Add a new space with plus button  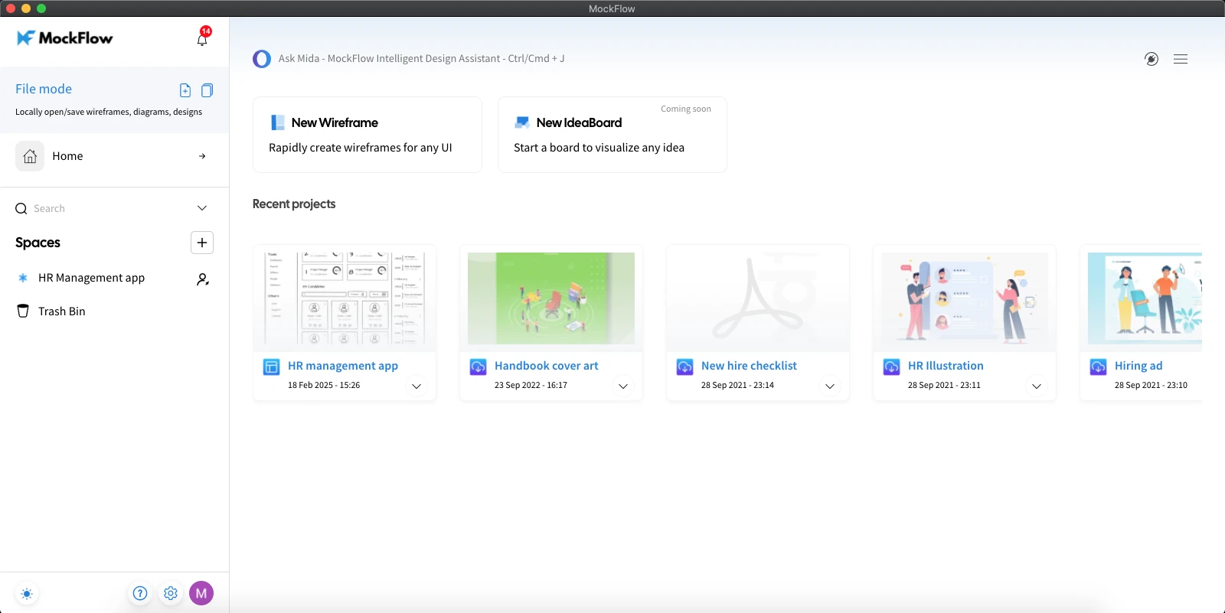(x=202, y=243)
